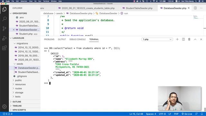Image resolution: width=206 pixels, height=116 pixels.
Task: Kill terminal with trash icon
Action: pos(189,39)
